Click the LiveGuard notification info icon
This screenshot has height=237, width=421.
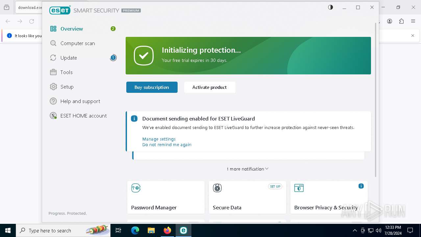pyautogui.click(x=134, y=119)
